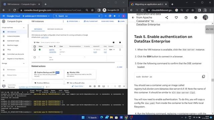Open the VM instances header three-dot menu
This screenshot has width=214, height=120.
pos(63,21)
